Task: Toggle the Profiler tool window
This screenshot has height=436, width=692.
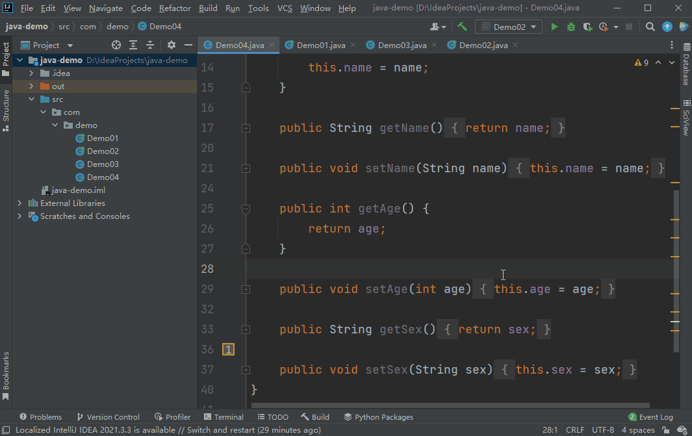Action: pos(172,417)
